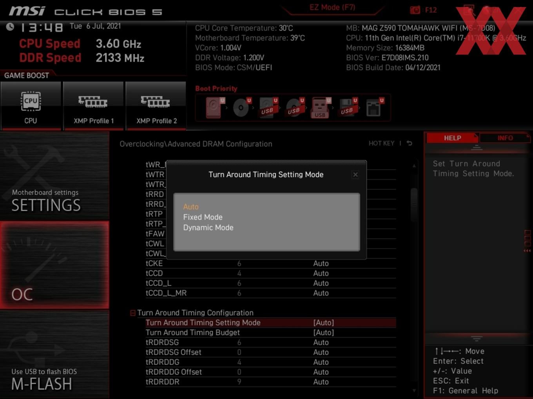This screenshot has width=533, height=399.
Task: Switch to the HELP tab
Action: coord(452,138)
